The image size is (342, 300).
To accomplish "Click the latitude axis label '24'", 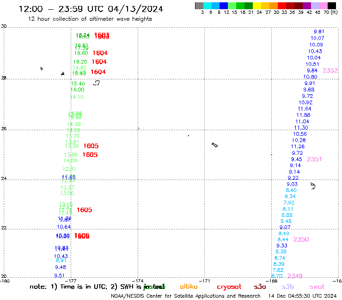I will (4, 179).
